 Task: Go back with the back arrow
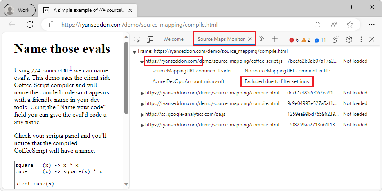tap(12, 25)
